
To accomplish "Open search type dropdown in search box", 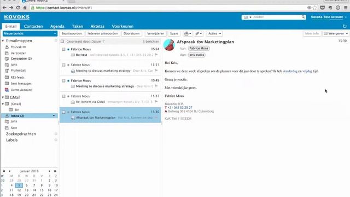I will [248, 17].
